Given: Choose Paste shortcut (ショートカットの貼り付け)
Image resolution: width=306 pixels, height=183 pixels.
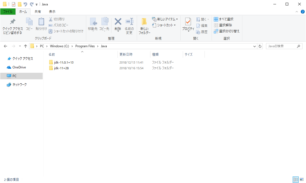Looking at the screenshot, I should pos(66,31).
